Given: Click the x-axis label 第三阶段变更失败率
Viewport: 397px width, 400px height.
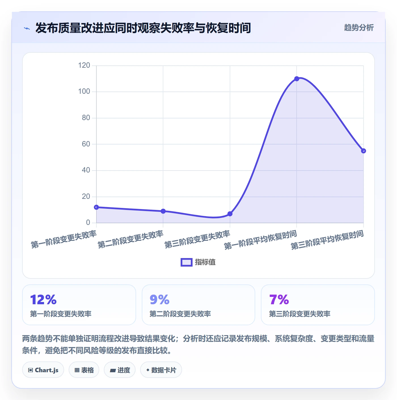Looking at the screenshot, I should coord(197,239).
